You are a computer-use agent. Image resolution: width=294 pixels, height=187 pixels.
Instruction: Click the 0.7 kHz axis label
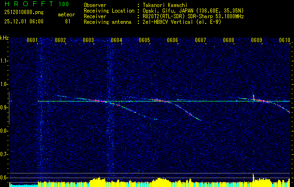tap(3, 154)
